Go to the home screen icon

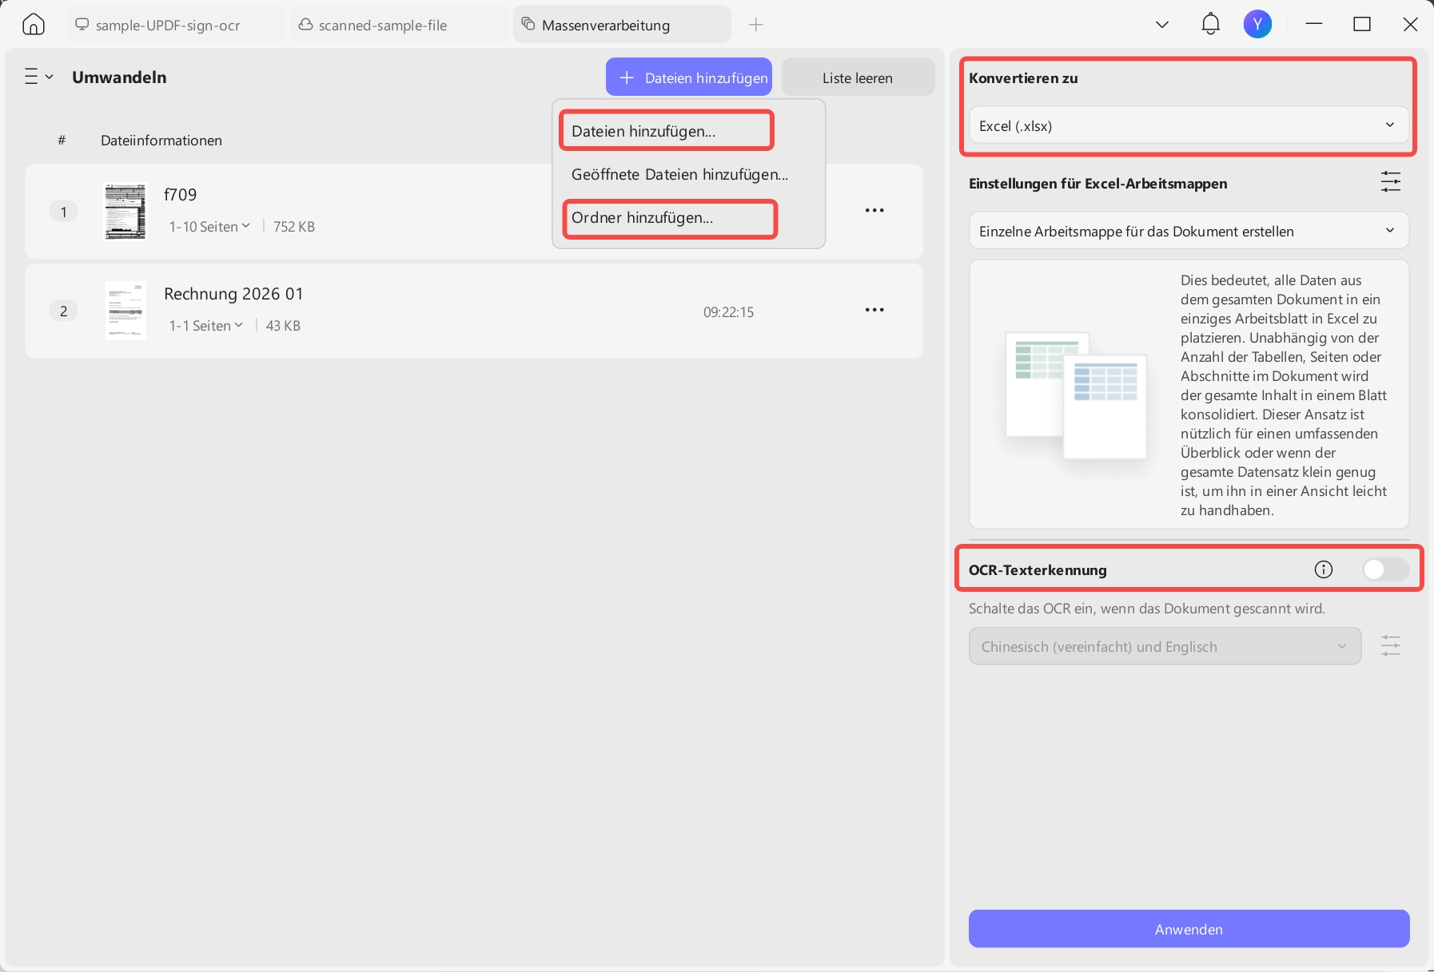pyautogui.click(x=34, y=25)
